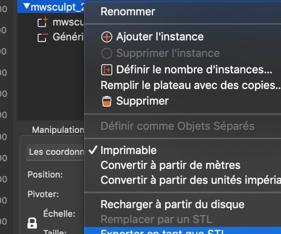The image size is (281, 234).
Task: Click the greyed minus Supprimer l'instance icon
Action: pyautogui.click(x=107, y=53)
